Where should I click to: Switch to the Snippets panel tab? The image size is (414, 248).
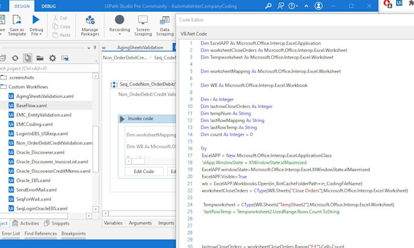[57, 223]
